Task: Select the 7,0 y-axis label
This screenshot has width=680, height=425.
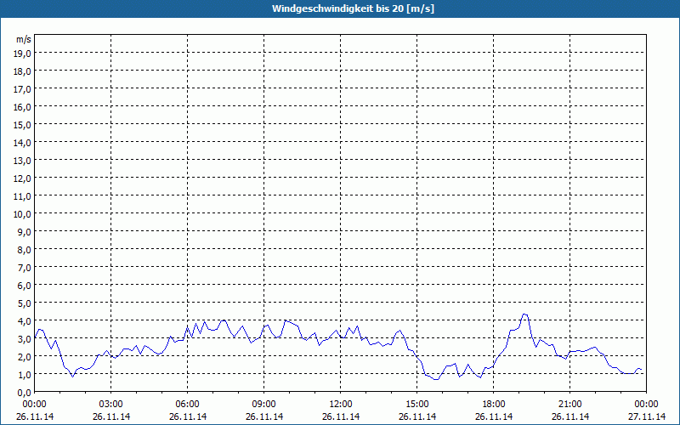Action: 24,268
